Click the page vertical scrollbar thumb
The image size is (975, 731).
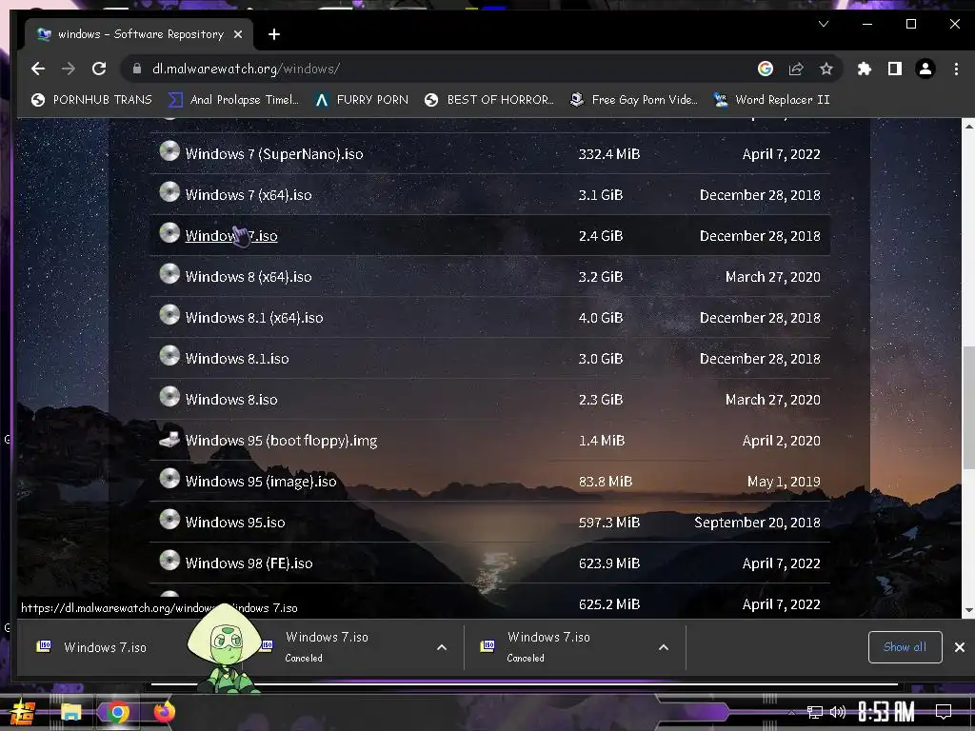[x=968, y=407]
